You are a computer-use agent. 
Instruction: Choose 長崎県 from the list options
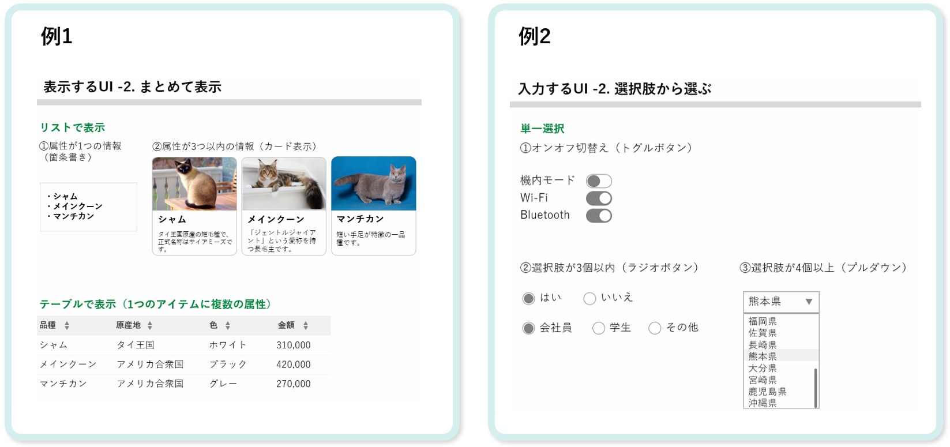click(x=763, y=345)
